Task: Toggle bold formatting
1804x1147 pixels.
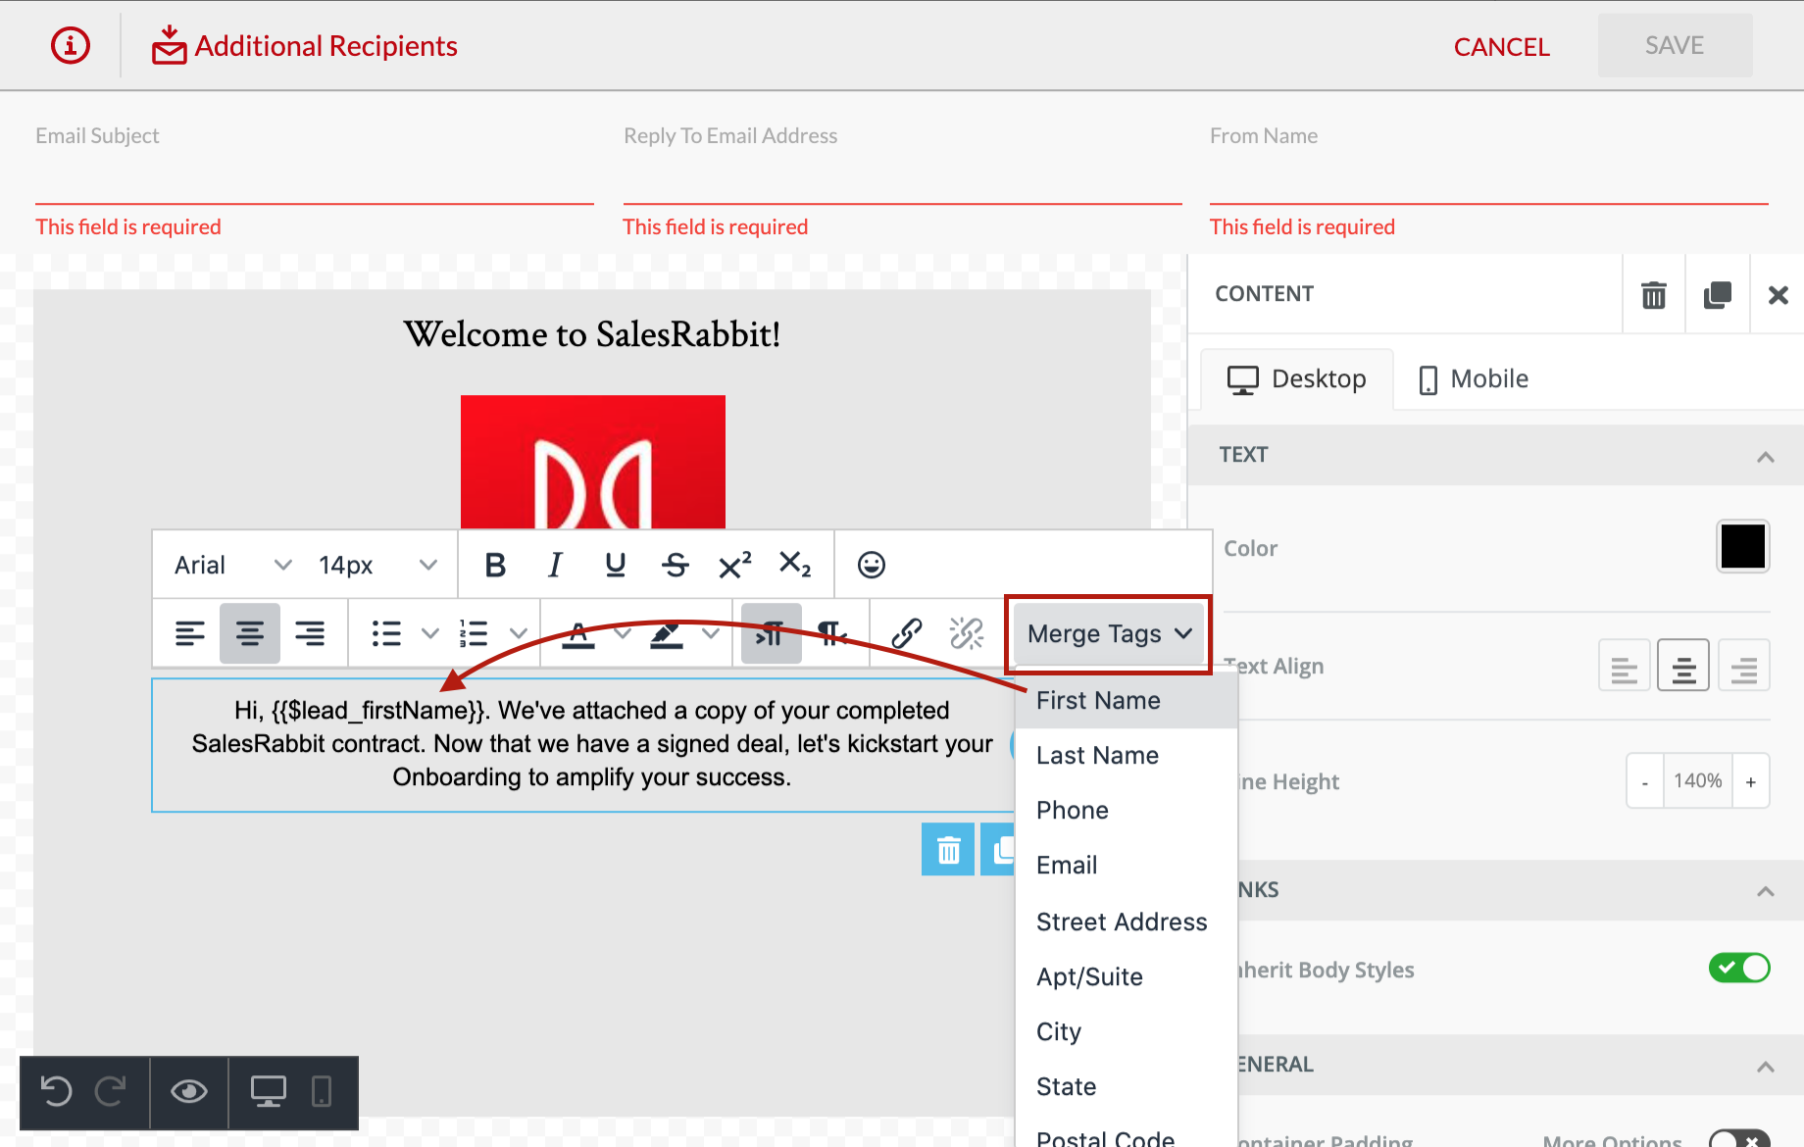Action: (495, 565)
